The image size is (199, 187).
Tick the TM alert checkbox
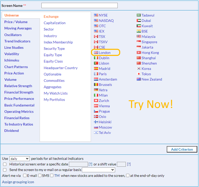click(52, 176)
